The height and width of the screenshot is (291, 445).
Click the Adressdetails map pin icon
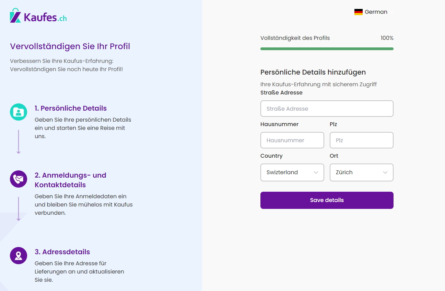(x=19, y=256)
